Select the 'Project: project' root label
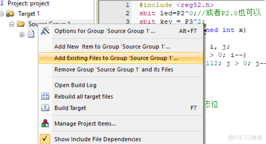 point(28,3)
